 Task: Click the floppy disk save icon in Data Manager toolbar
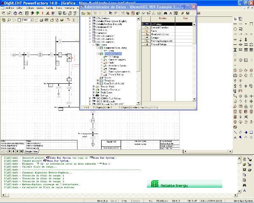[188, 13]
